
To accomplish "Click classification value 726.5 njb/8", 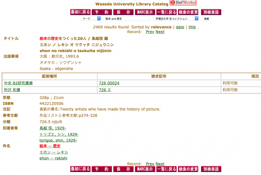I will (50, 122).
